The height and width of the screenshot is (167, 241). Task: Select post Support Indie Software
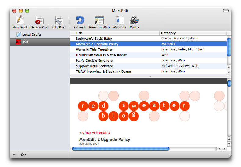pos(94,66)
